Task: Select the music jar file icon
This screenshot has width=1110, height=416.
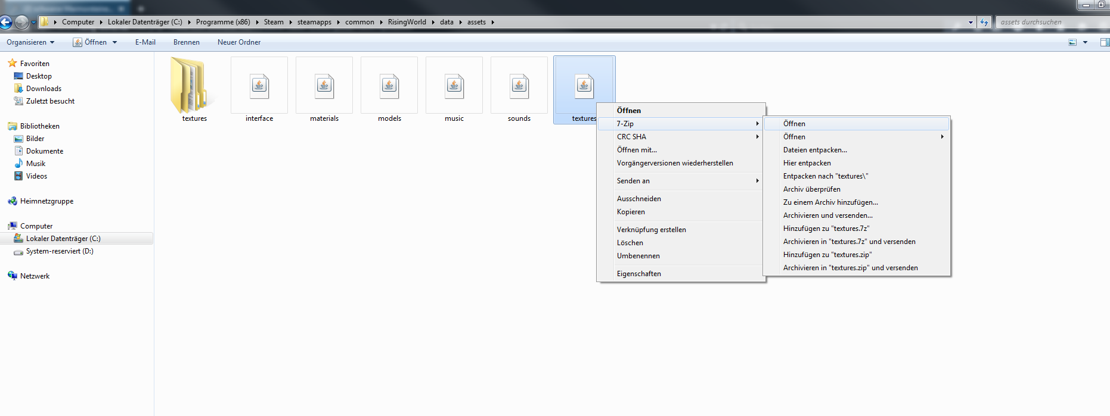Action: pyautogui.click(x=454, y=86)
